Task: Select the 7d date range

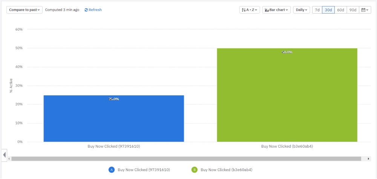Action: tap(317, 10)
